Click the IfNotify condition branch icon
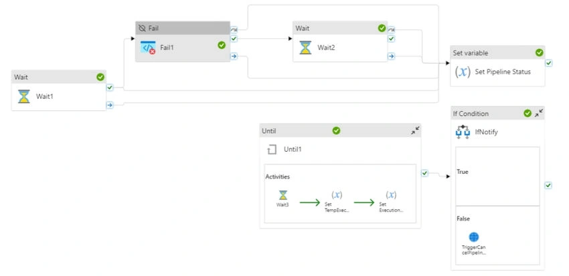 point(463,132)
